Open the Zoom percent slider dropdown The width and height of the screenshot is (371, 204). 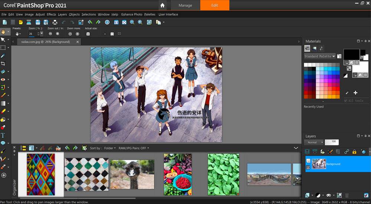pos(42,34)
